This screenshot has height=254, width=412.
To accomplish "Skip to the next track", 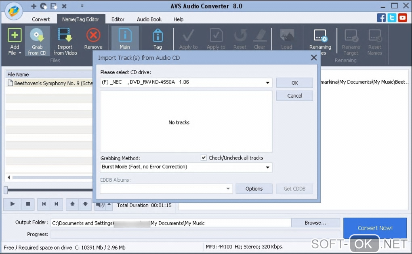I will 56,204.
